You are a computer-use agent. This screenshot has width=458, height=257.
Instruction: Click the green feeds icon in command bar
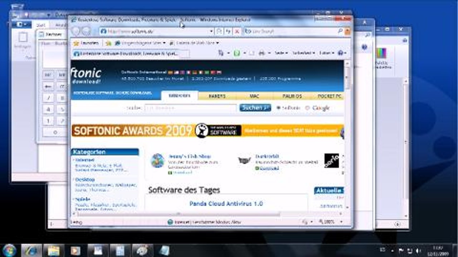[237, 53]
